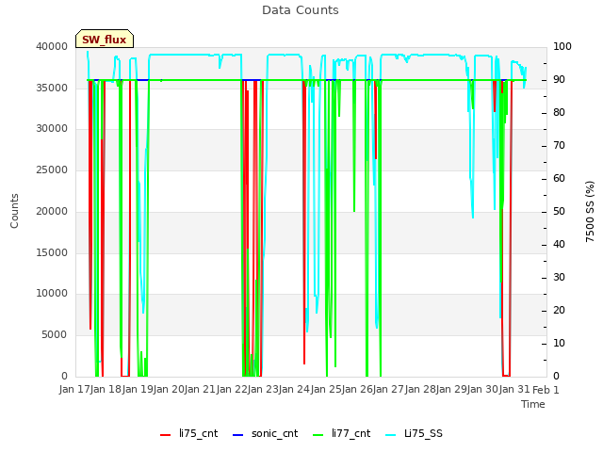This screenshot has height=452, width=603.
Task: Click the cyan Li75_SS legend swatch
Action: (x=390, y=435)
